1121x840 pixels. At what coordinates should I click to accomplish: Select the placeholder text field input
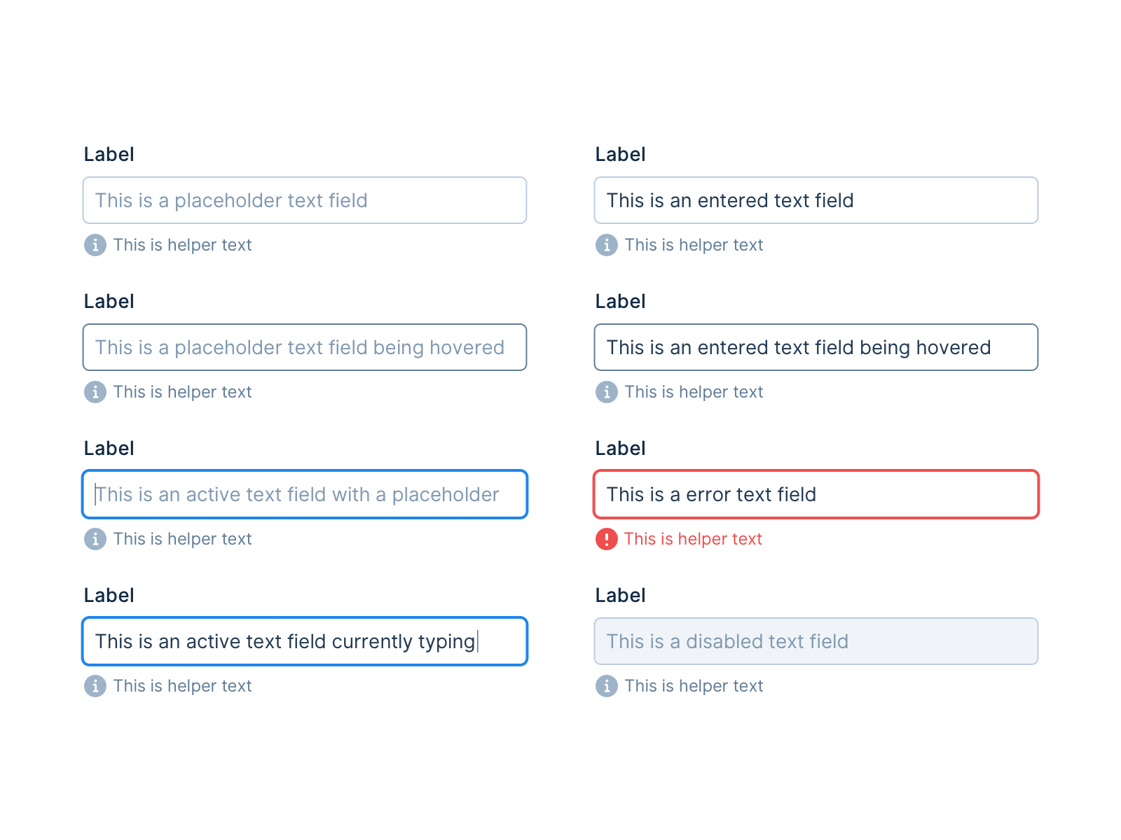[x=305, y=200]
